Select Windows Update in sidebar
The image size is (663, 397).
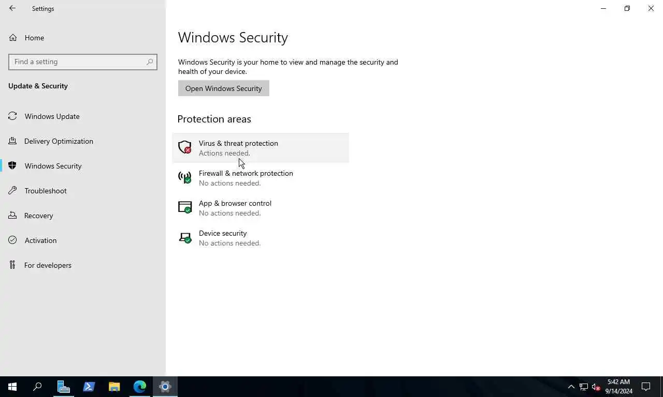coord(83,116)
